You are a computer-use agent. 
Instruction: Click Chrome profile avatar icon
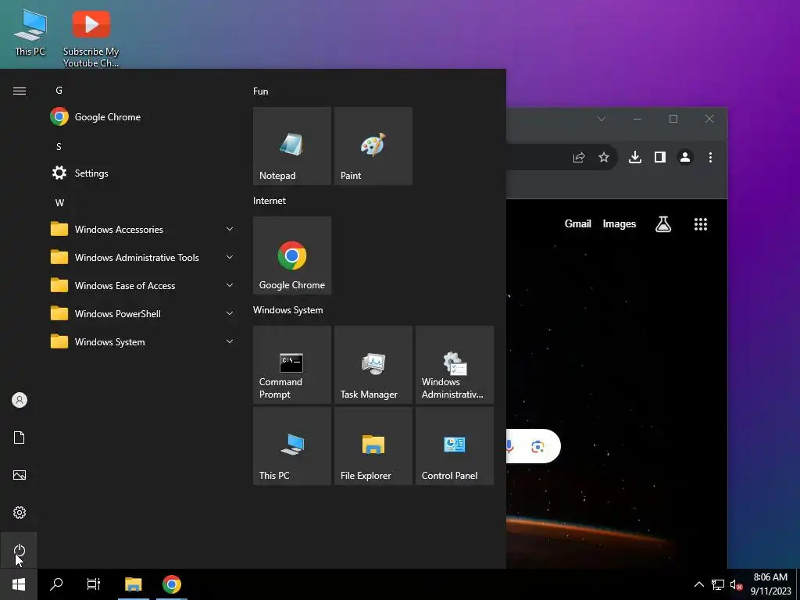pyautogui.click(x=684, y=157)
